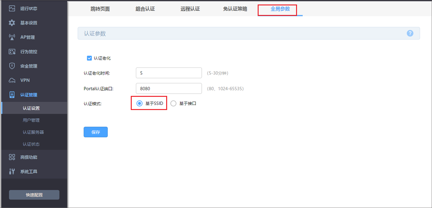Click the 认证管理 authentication icon
432x208 pixels.
[11, 95]
